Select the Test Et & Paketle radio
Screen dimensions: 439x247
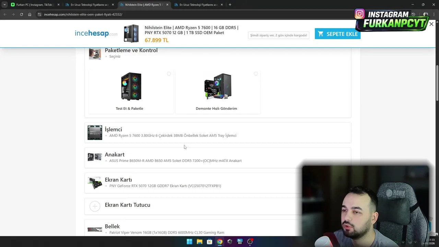tap(169, 74)
